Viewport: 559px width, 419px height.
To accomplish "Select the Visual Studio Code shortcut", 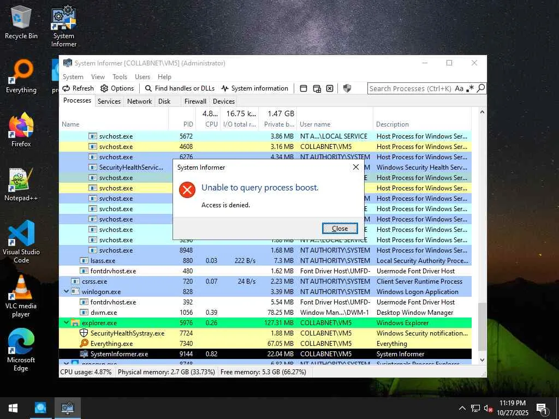I will tap(21, 242).
